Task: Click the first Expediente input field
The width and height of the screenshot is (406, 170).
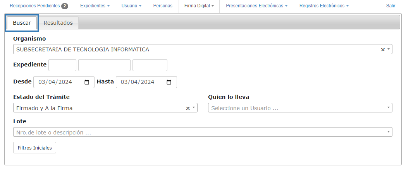Action: [x=62, y=65]
